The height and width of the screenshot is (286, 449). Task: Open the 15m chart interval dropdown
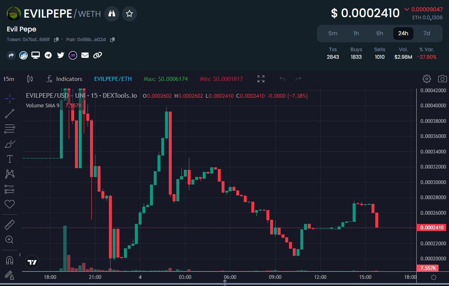click(x=9, y=79)
